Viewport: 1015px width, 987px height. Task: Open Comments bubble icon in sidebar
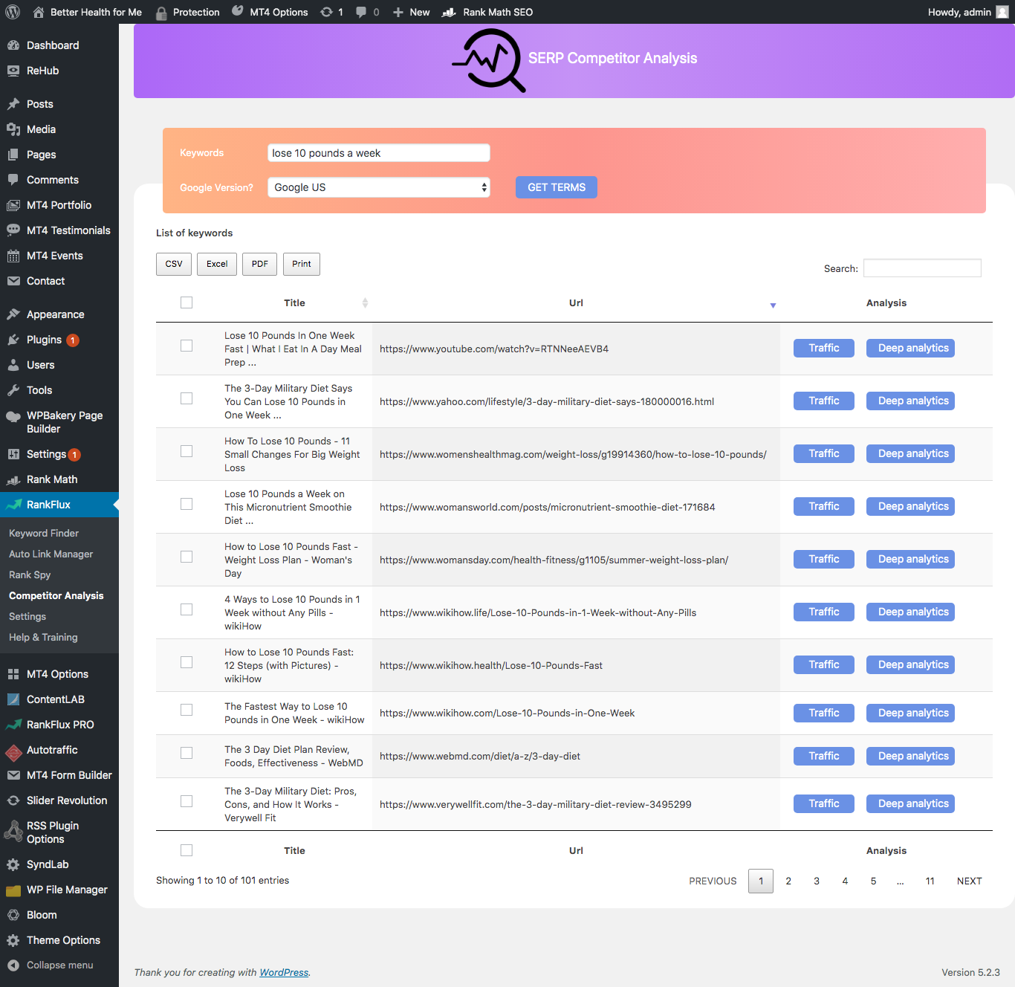point(13,180)
